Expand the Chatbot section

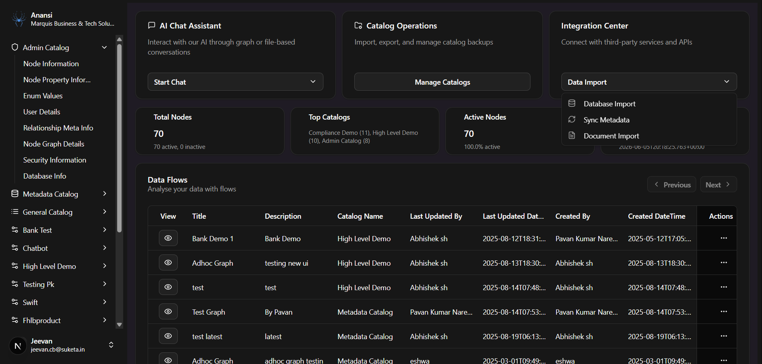point(104,248)
